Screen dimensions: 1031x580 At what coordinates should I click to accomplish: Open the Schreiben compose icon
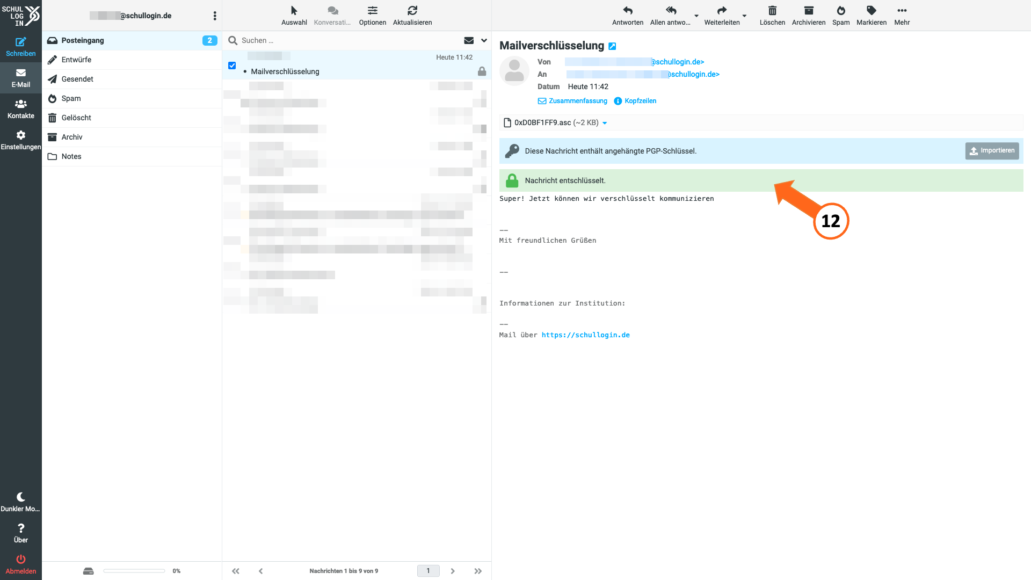21,47
